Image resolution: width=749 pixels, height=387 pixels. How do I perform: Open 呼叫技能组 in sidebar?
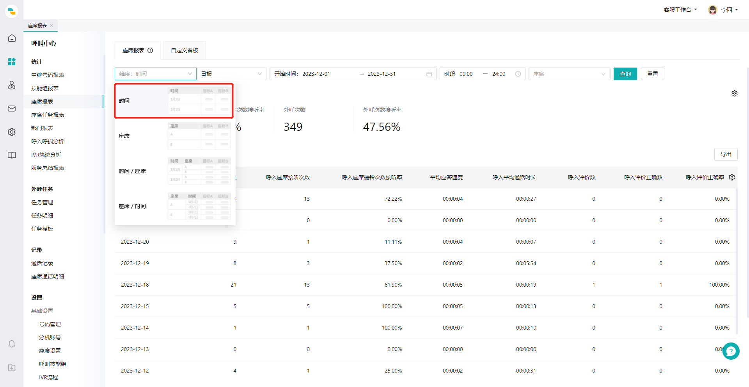click(53, 364)
